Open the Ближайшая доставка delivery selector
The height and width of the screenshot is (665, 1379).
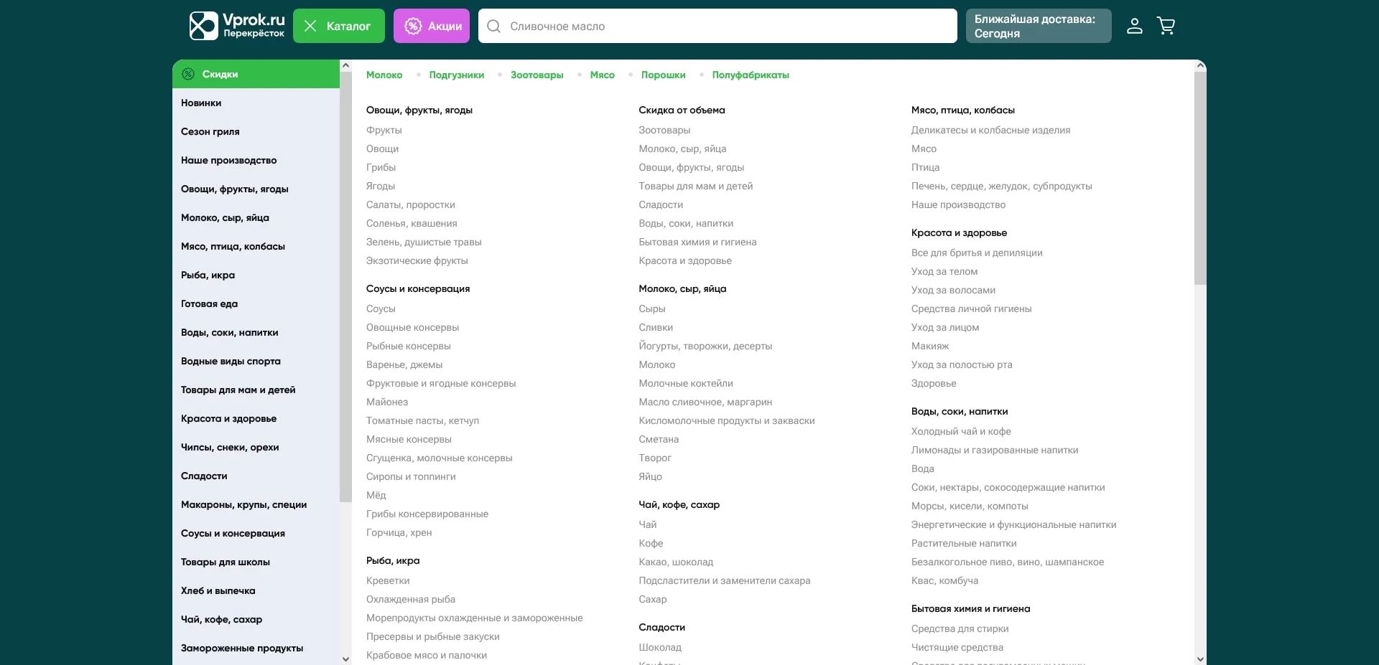[1038, 26]
